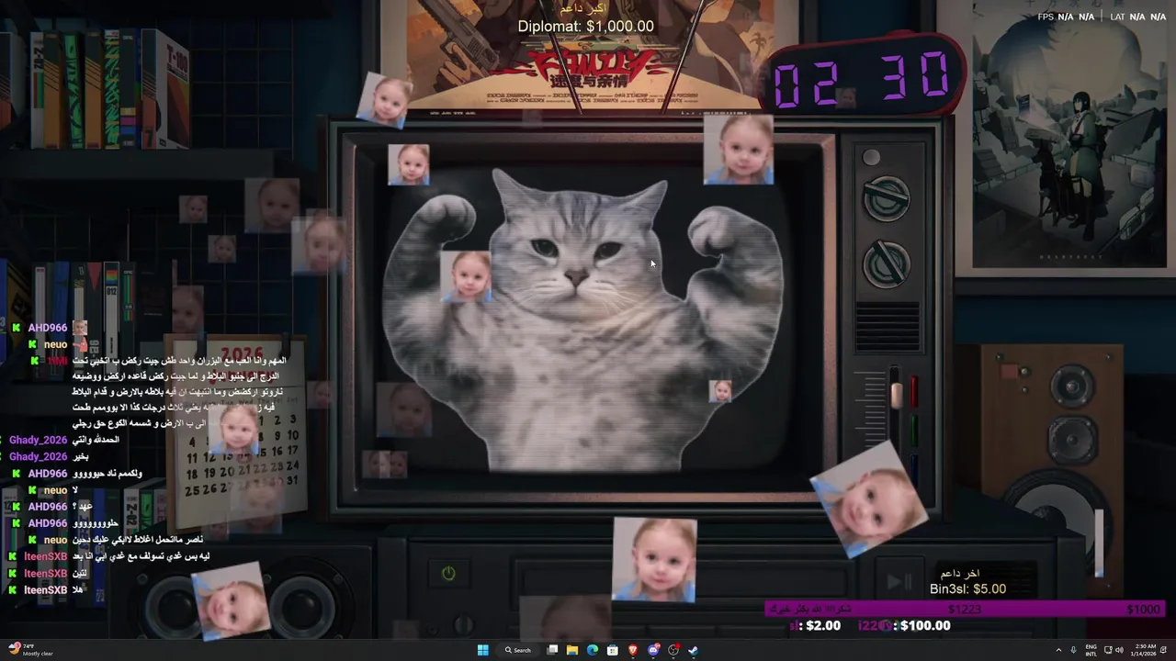Click the small round button above TV knobs
Screen dimensions: 1176x661
[871, 157]
